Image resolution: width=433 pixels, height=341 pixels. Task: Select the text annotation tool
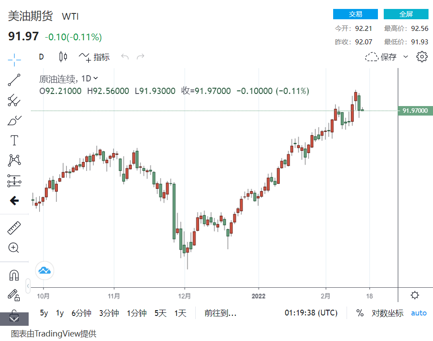(x=14, y=141)
